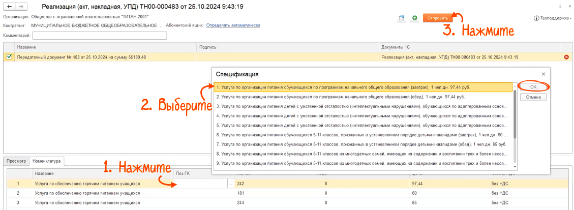Click Отмена in the Спецификация dialog
This screenshot has height=210, width=574.
click(x=533, y=97)
